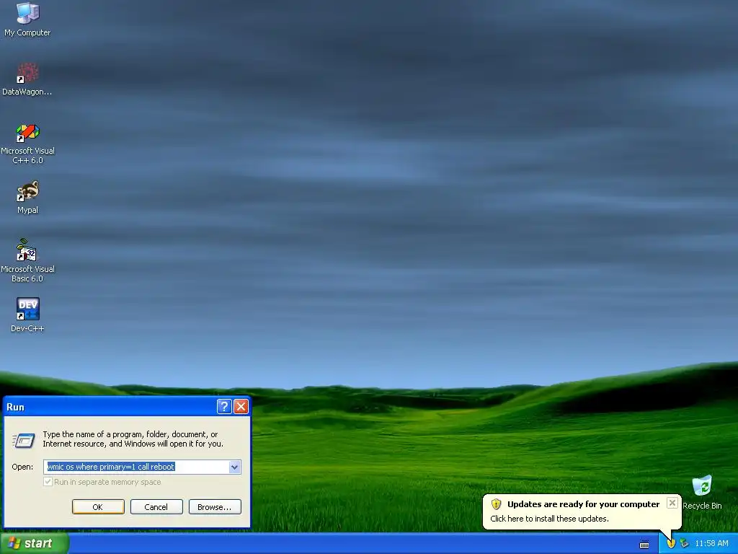Image resolution: width=738 pixels, height=554 pixels.
Task: Click the 'Updates are ready for your computer' balloon
Action: pos(582,511)
